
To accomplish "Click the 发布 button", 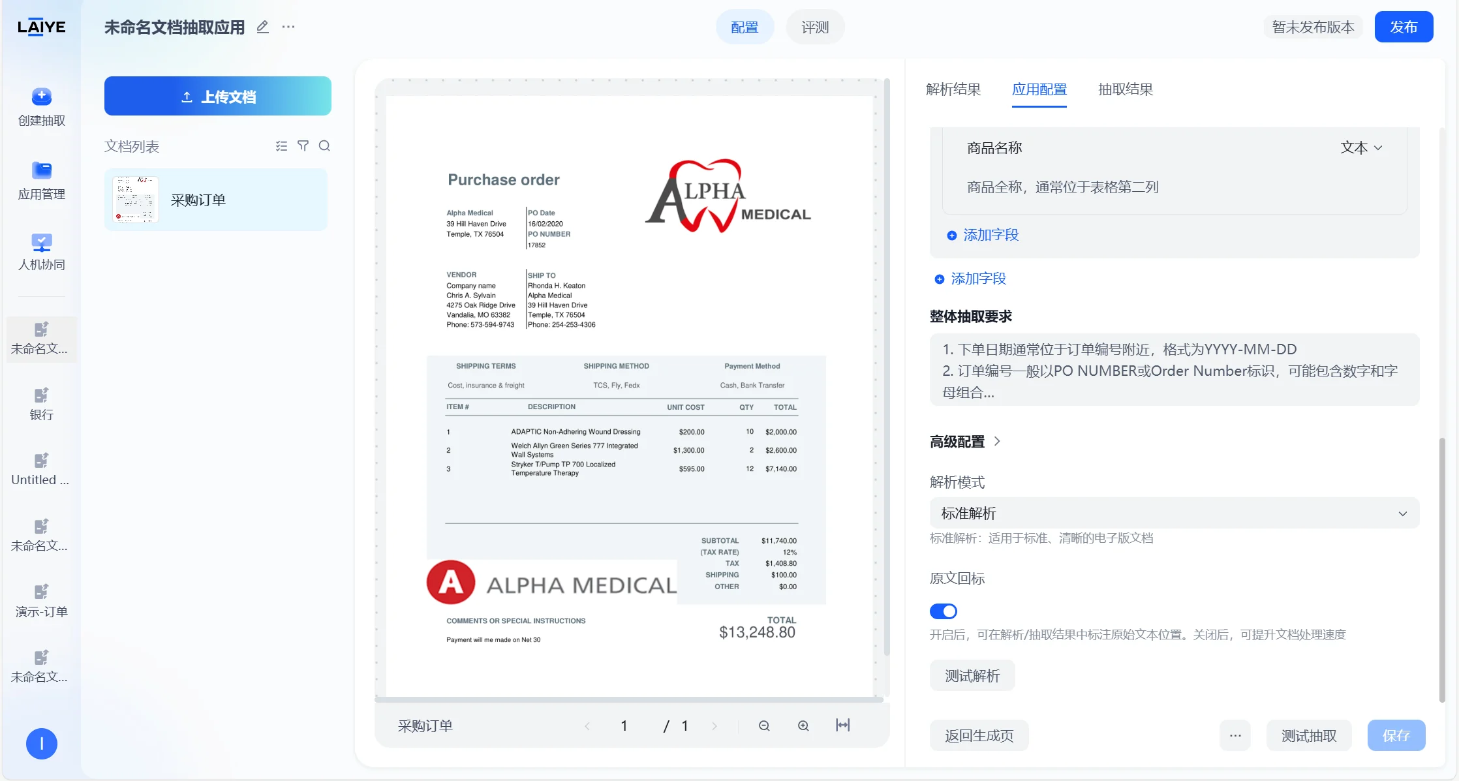I will click(x=1404, y=27).
